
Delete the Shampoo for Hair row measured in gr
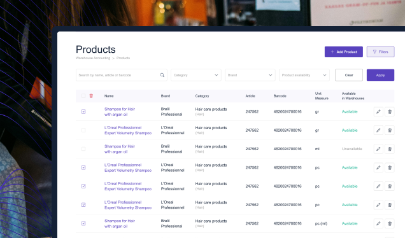click(390, 112)
